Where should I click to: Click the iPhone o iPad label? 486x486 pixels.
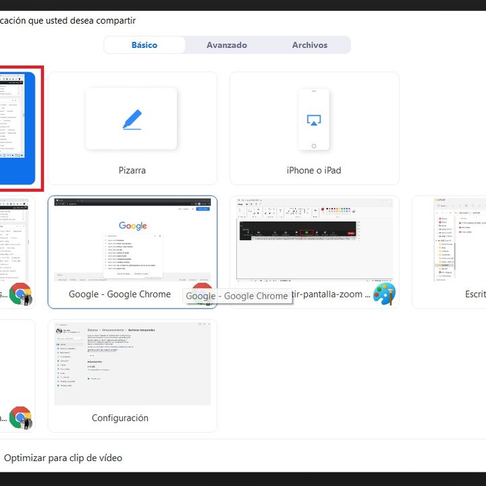(314, 170)
